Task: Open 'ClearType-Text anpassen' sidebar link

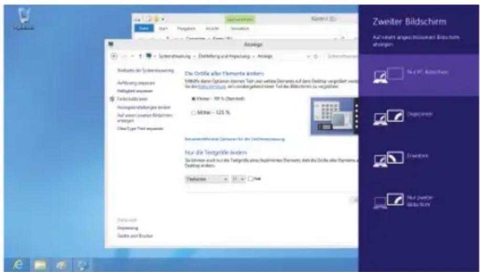Action: [140, 129]
